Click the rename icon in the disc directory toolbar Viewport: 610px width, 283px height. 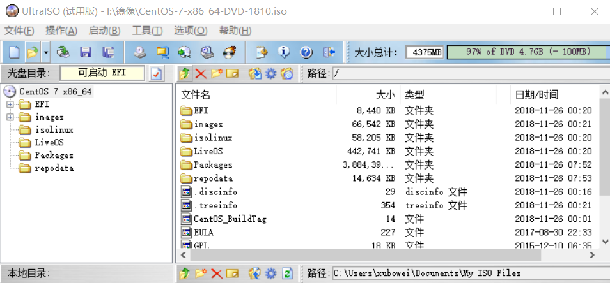tap(232, 74)
